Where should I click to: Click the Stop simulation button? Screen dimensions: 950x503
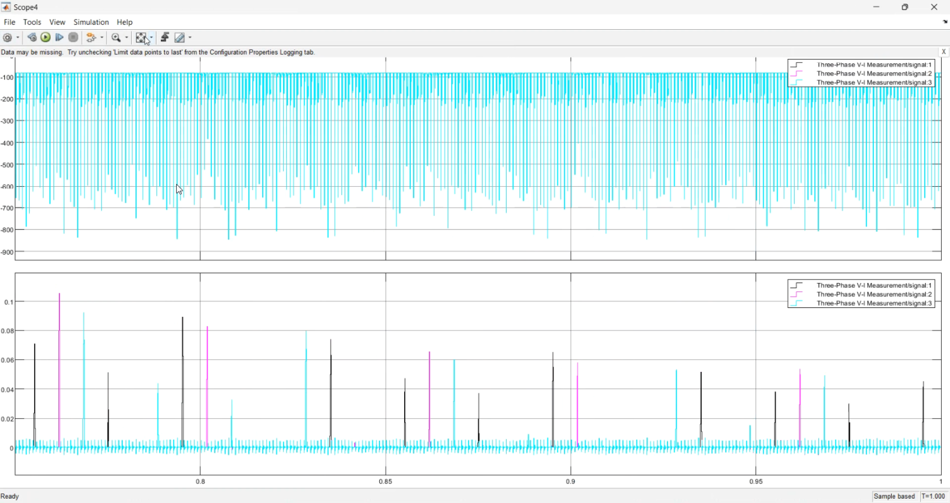tap(73, 38)
